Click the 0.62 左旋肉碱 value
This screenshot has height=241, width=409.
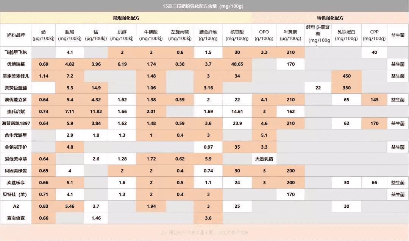coord(180,159)
